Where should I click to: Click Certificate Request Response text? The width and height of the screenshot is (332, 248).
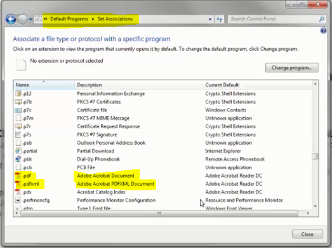108,126
